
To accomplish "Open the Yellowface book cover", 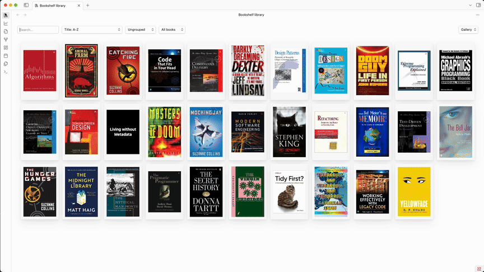I will point(414,192).
